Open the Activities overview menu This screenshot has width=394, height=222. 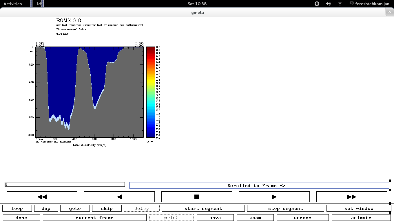pyautogui.click(x=13, y=4)
